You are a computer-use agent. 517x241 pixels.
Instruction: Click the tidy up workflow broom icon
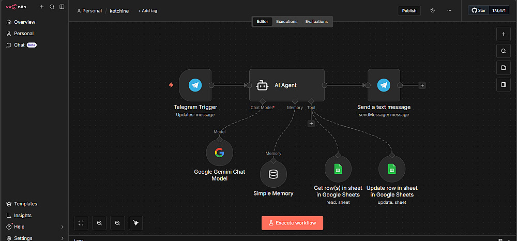tap(135, 223)
